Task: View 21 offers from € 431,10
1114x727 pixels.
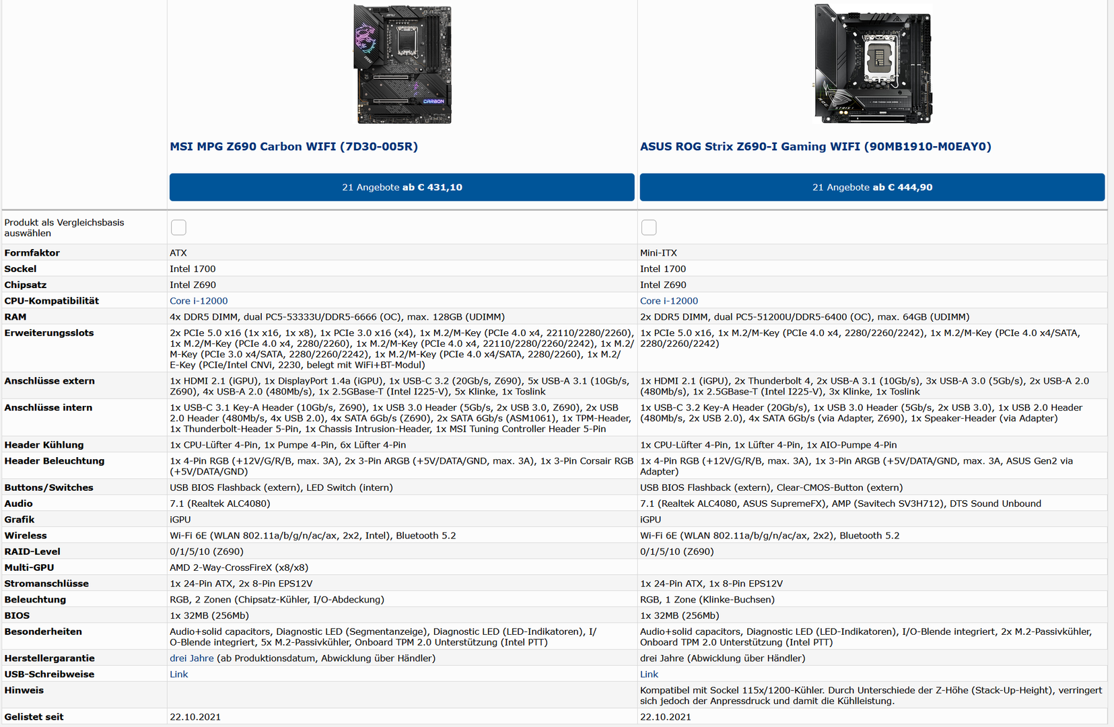Action: (x=402, y=187)
